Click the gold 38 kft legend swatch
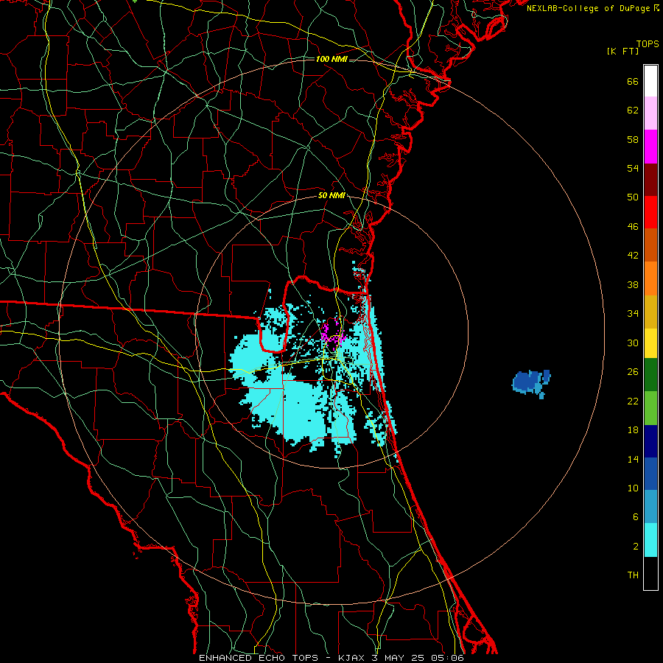The width and height of the screenshot is (663, 663). [650, 311]
